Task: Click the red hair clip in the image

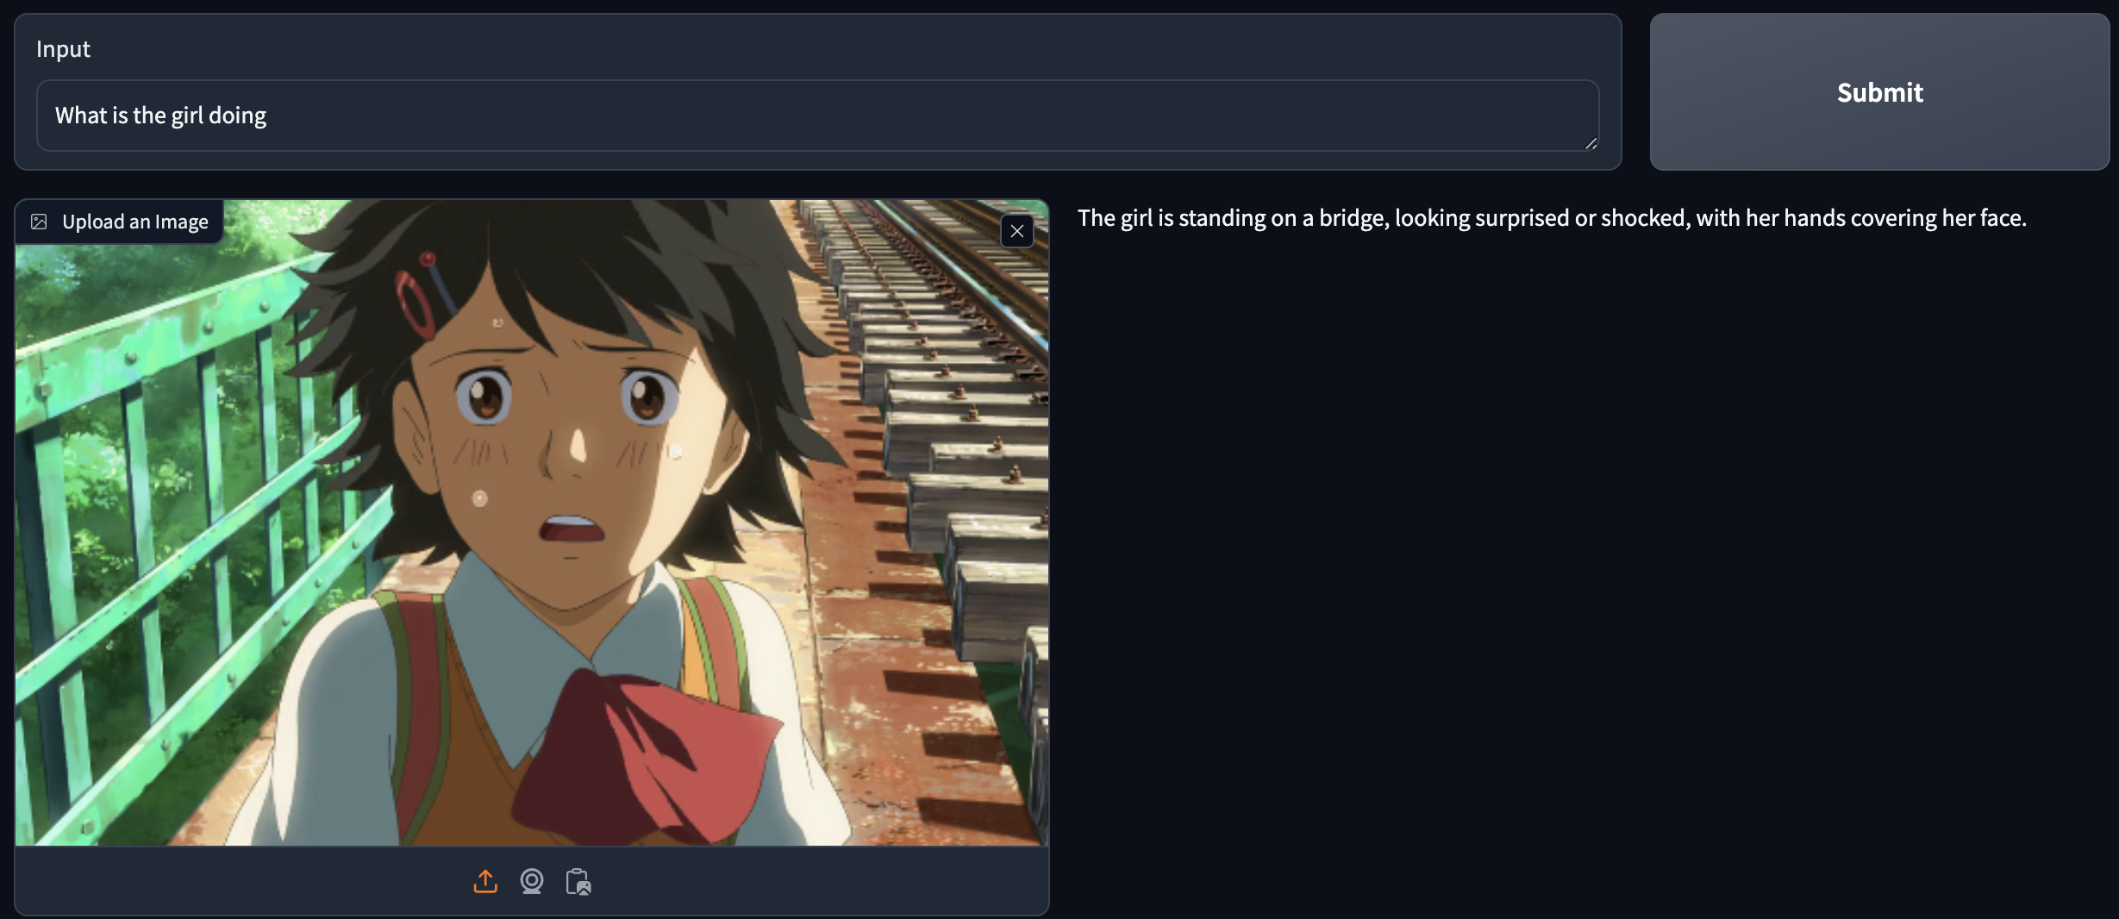Action: click(x=416, y=303)
